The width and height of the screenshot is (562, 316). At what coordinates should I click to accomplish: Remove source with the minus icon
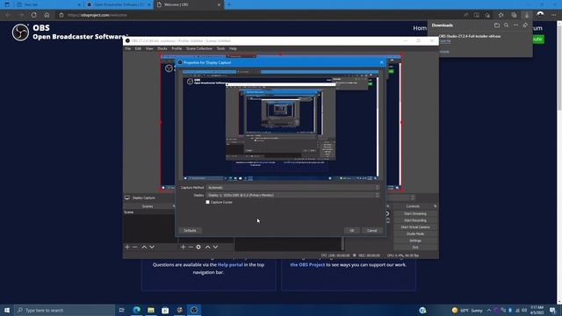[x=191, y=248]
